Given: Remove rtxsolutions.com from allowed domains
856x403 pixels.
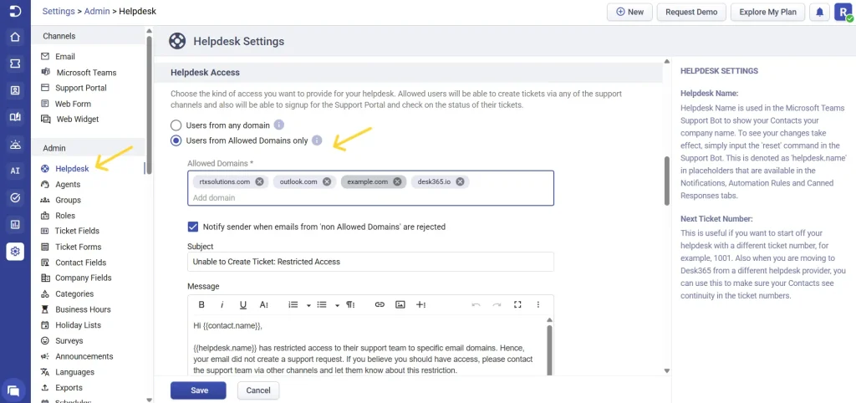Looking at the screenshot, I should coord(259,181).
